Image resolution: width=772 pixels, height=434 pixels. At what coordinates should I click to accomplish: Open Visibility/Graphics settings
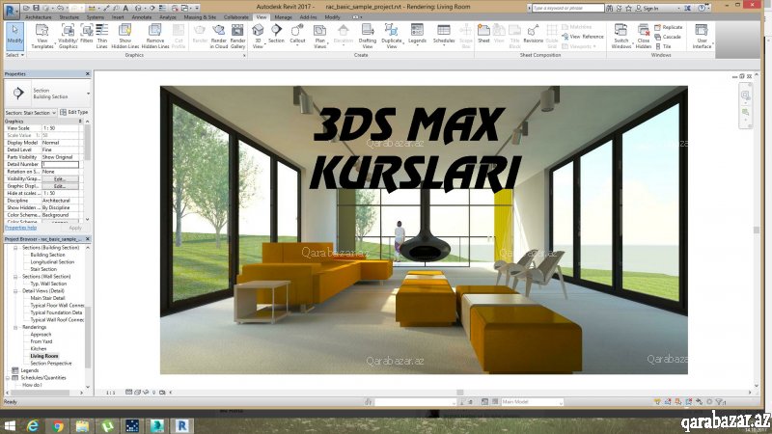pyautogui.click(x=68, y=37)
